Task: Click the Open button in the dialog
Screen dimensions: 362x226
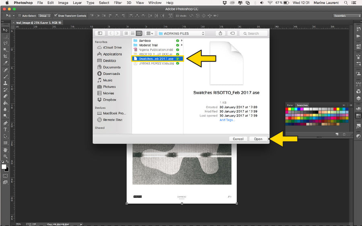Action: (x=258, y=139)
